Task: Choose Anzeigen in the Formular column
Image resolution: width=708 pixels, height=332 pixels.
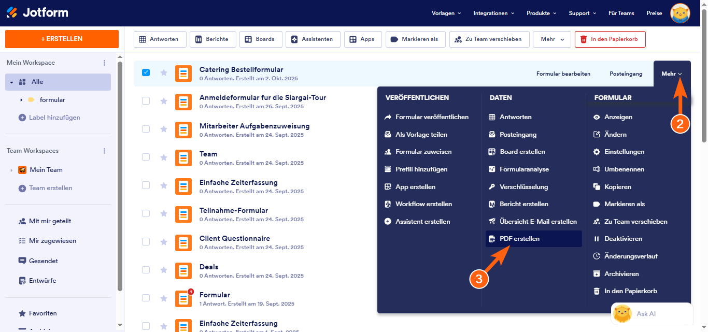Action: [x=613, y=117]
